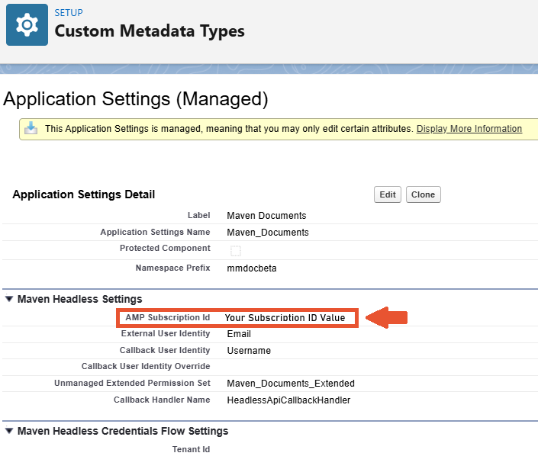Click the managed package download icon

click(x=31, y=128)
